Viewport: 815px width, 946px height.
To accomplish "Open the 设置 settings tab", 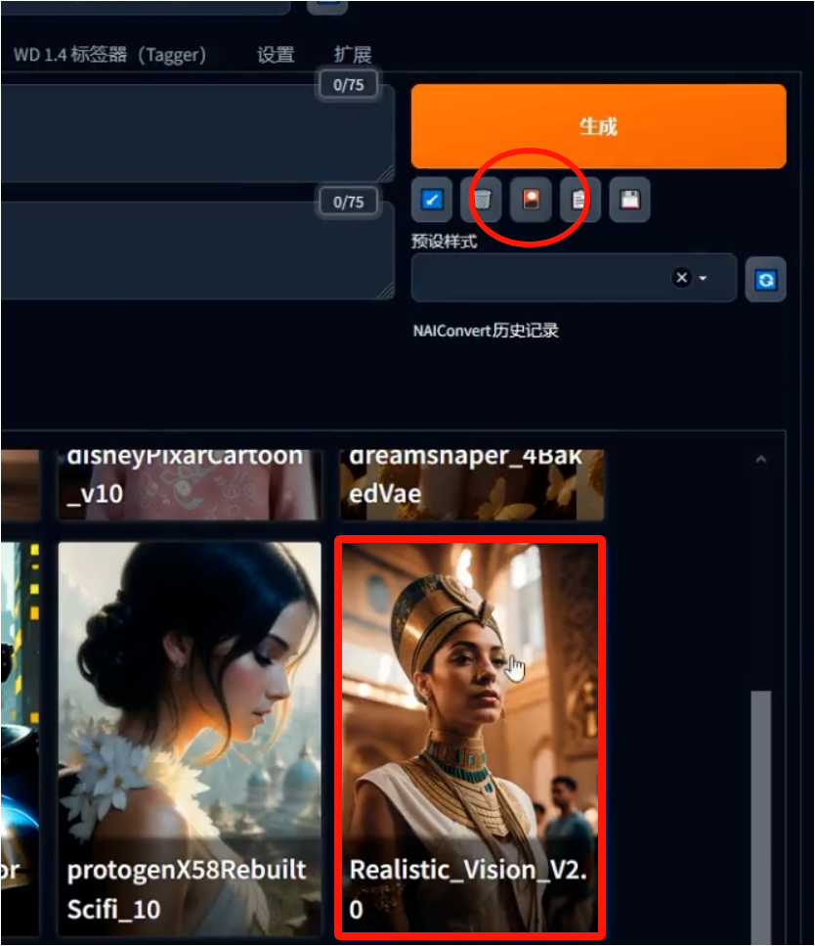I will coord(276,55).
